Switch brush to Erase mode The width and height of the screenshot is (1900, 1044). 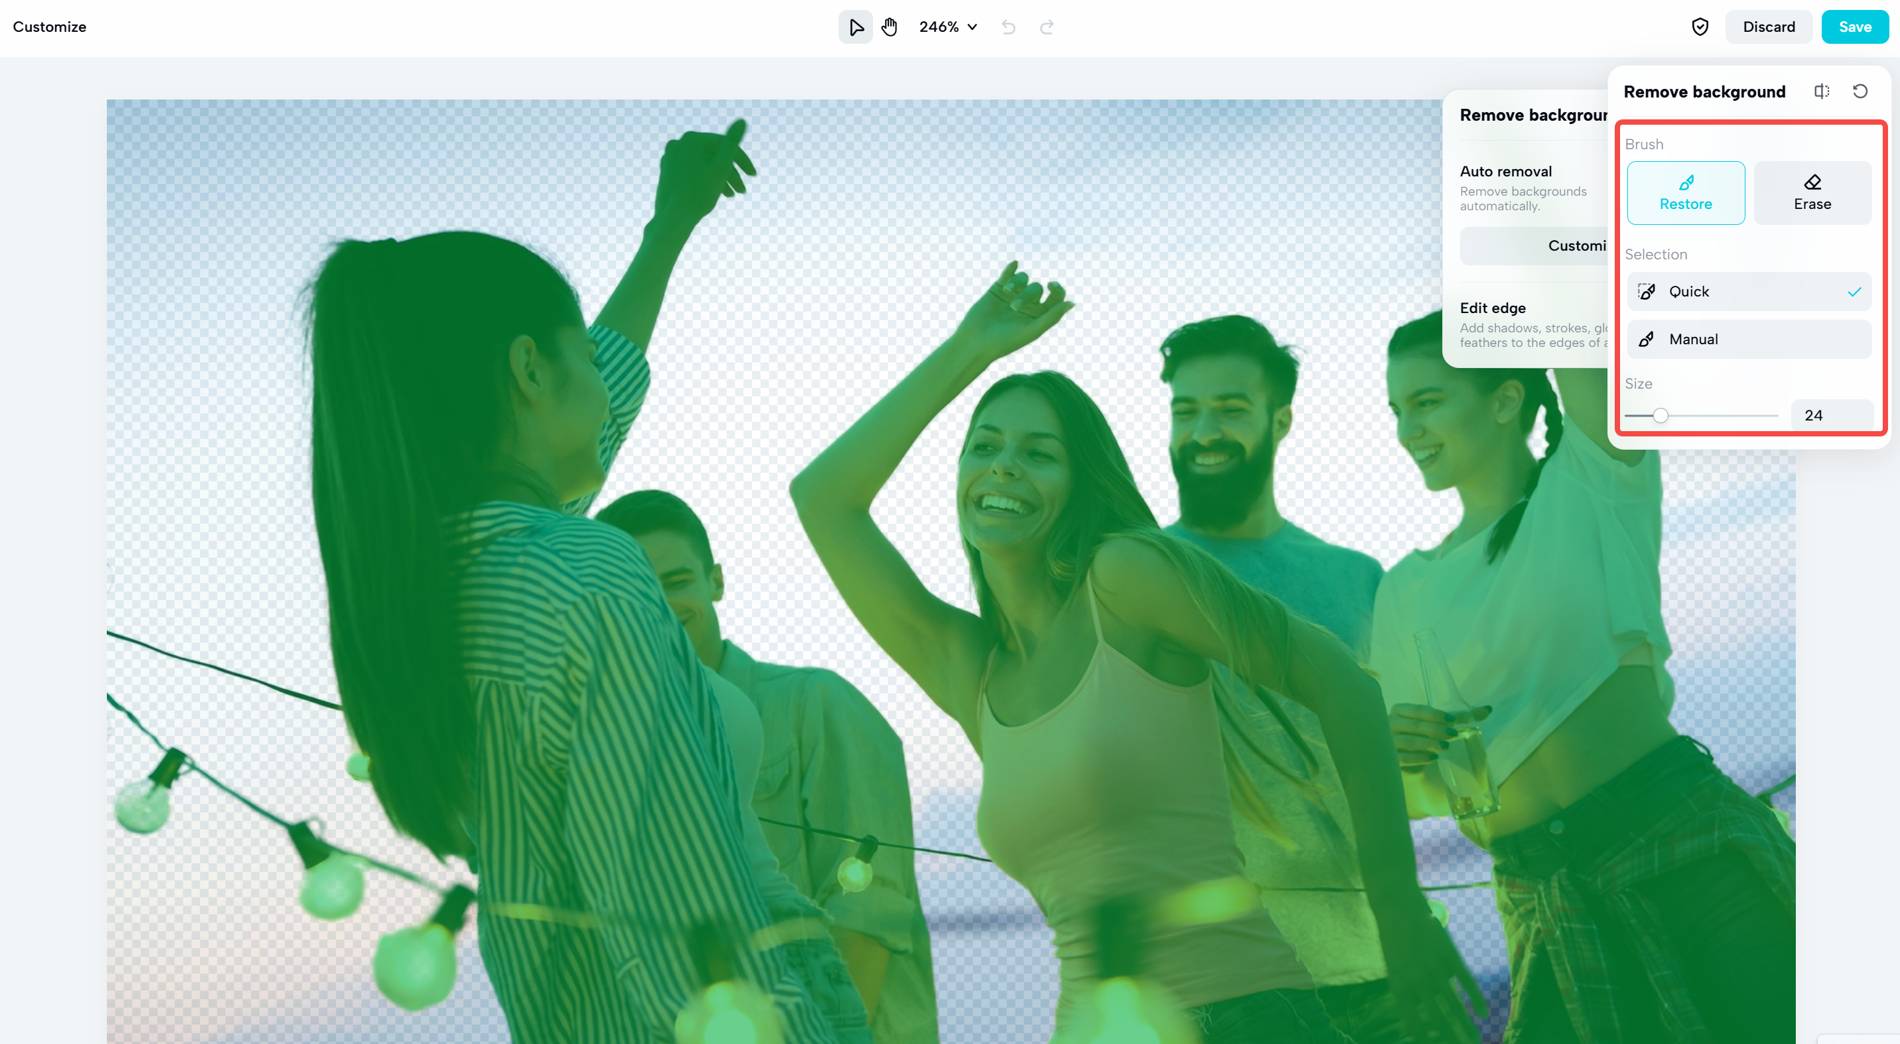(1812, 192)
